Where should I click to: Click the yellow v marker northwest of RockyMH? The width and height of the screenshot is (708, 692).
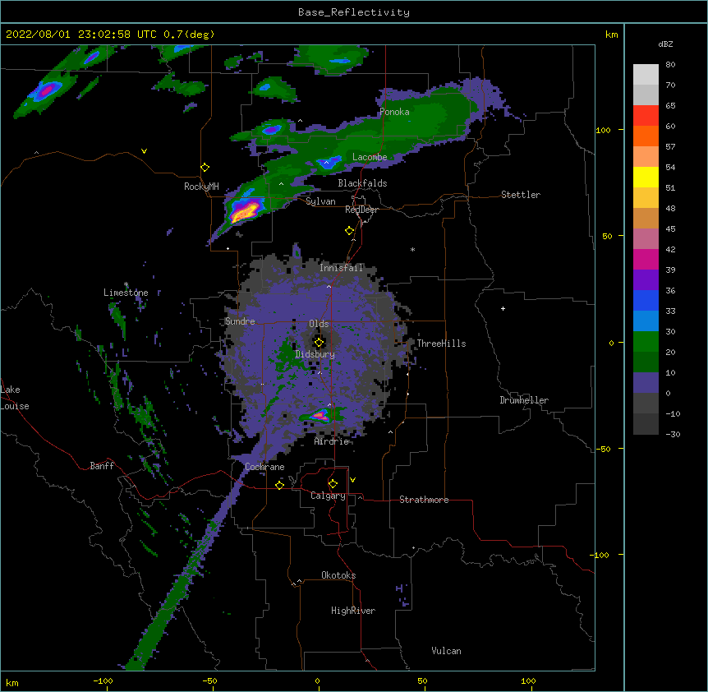click(144, 151)
